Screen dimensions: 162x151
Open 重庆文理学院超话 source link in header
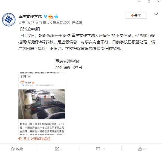(56, 23)
